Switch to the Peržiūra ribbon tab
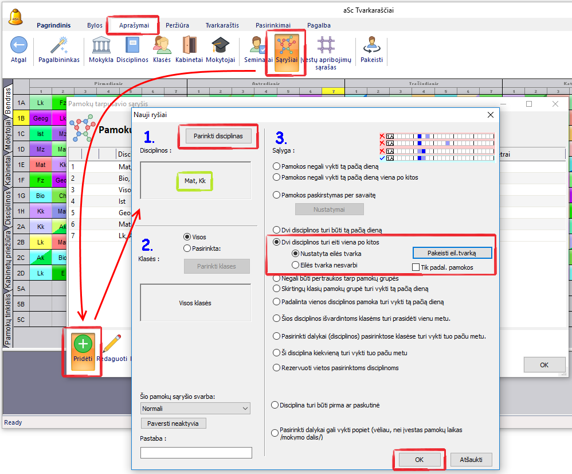The image size is (572, 474). [x=177, y=25]
